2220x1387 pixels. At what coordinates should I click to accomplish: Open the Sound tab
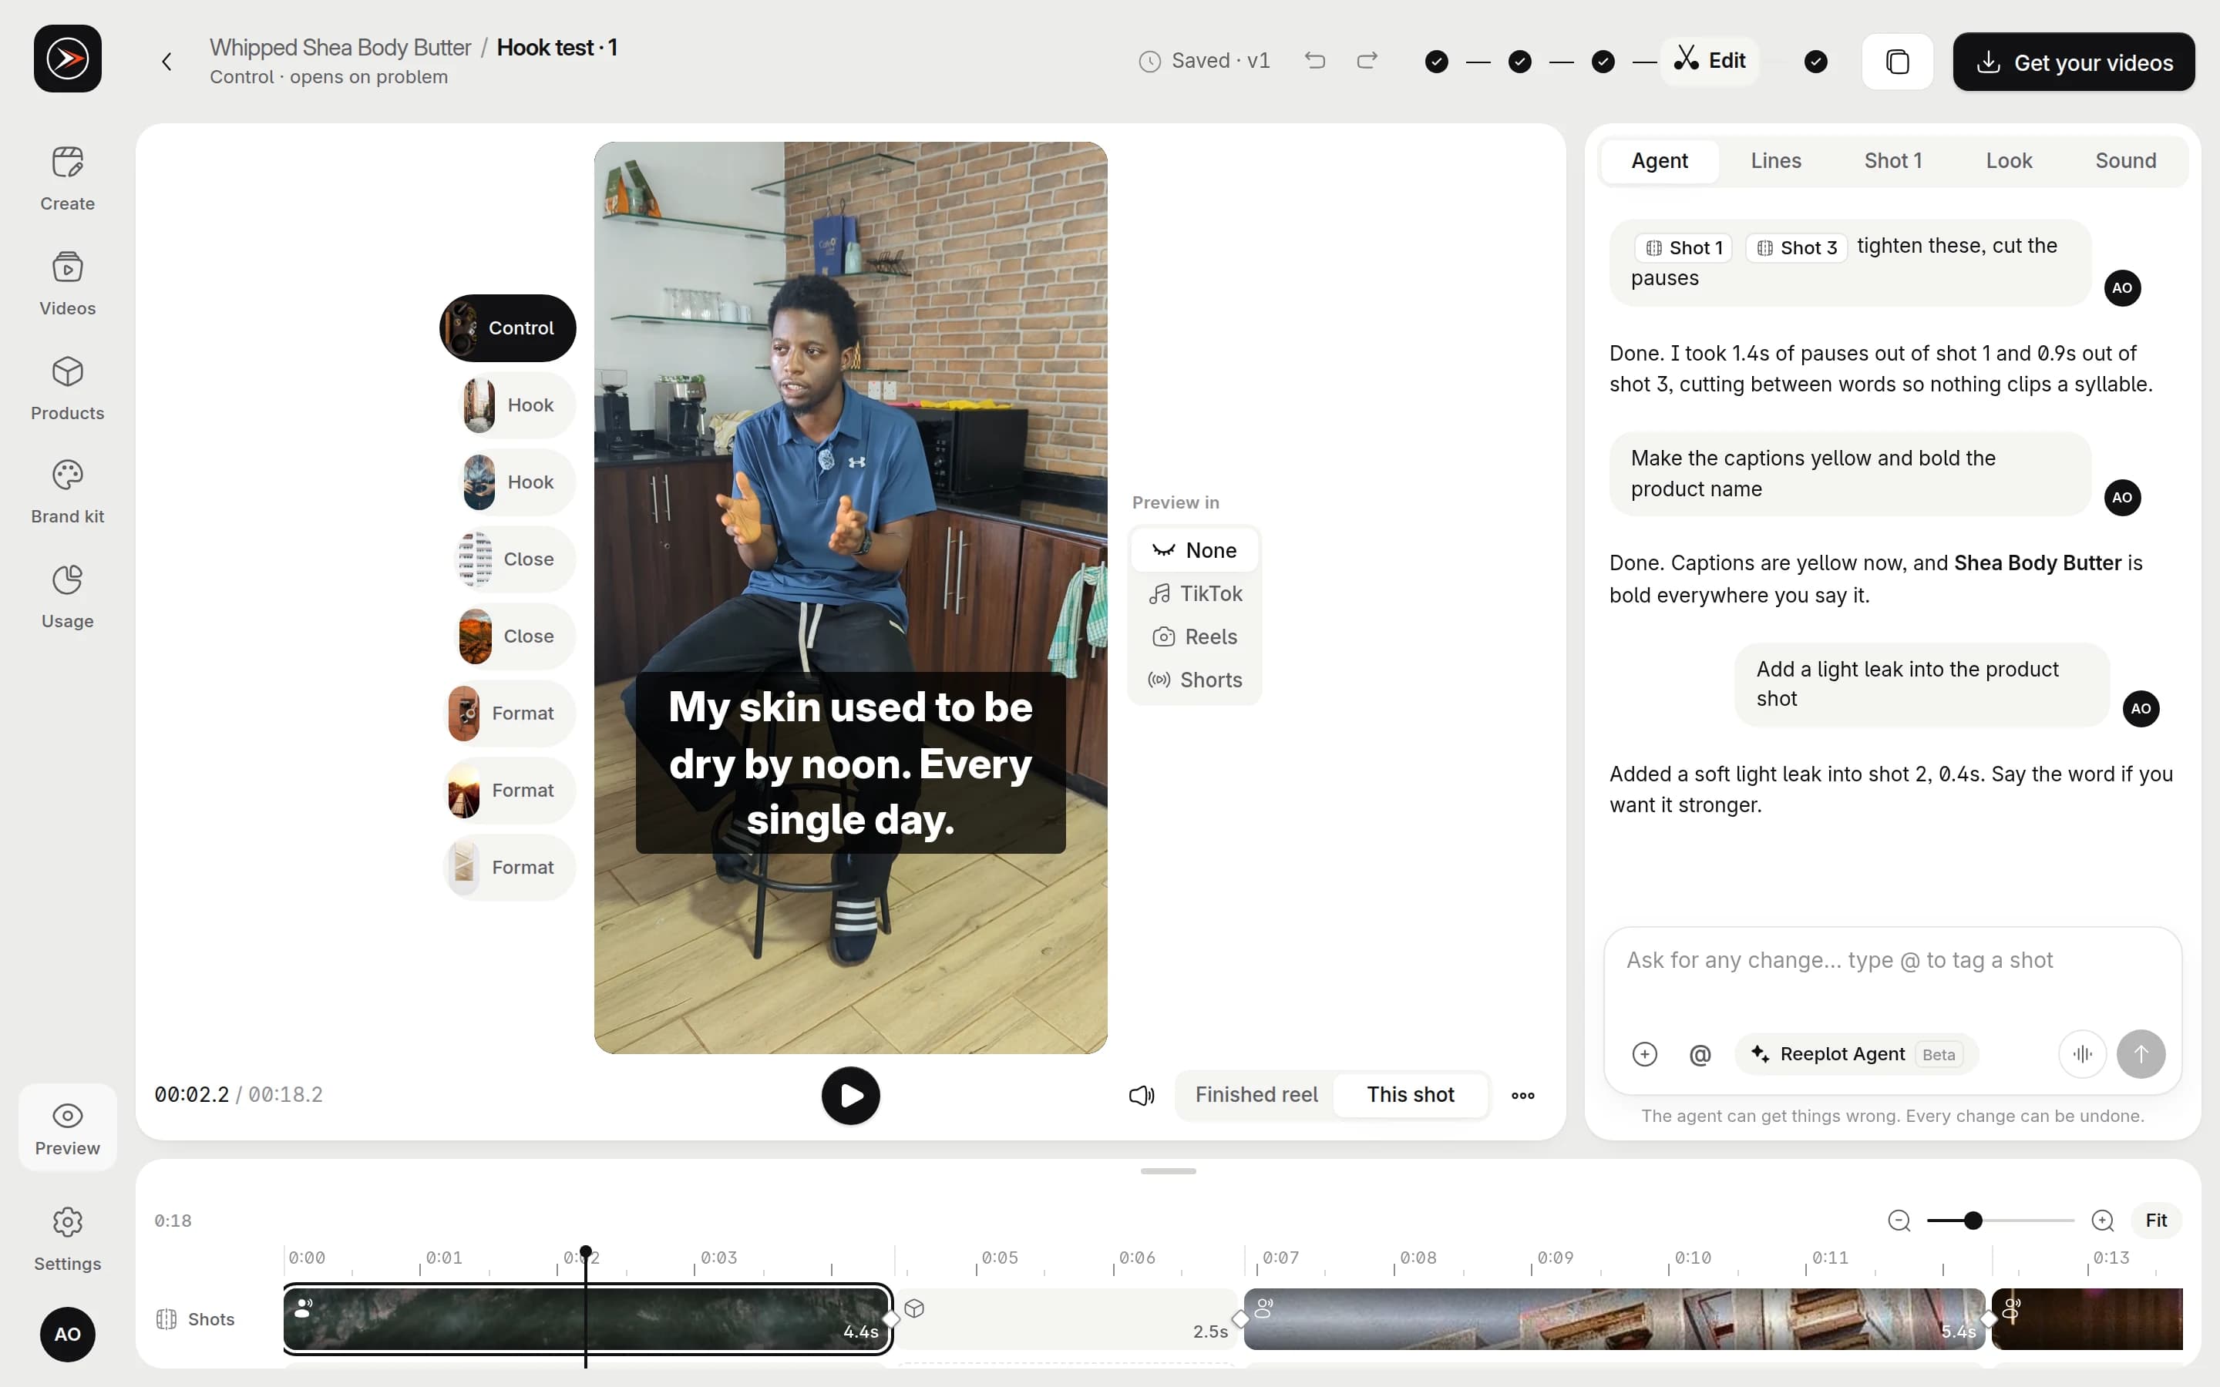coord(2125,160)
